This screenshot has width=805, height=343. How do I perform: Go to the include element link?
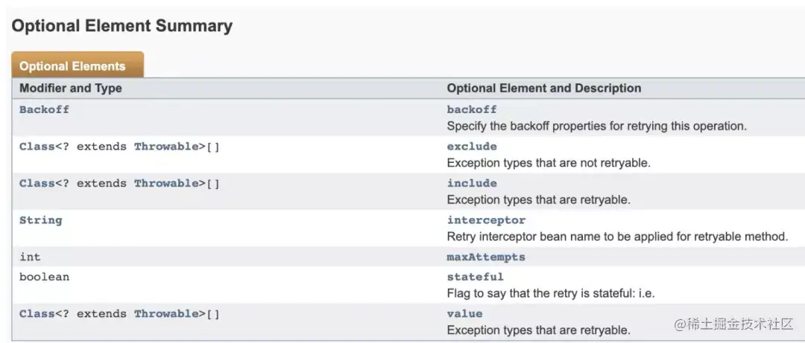[471, 183]
